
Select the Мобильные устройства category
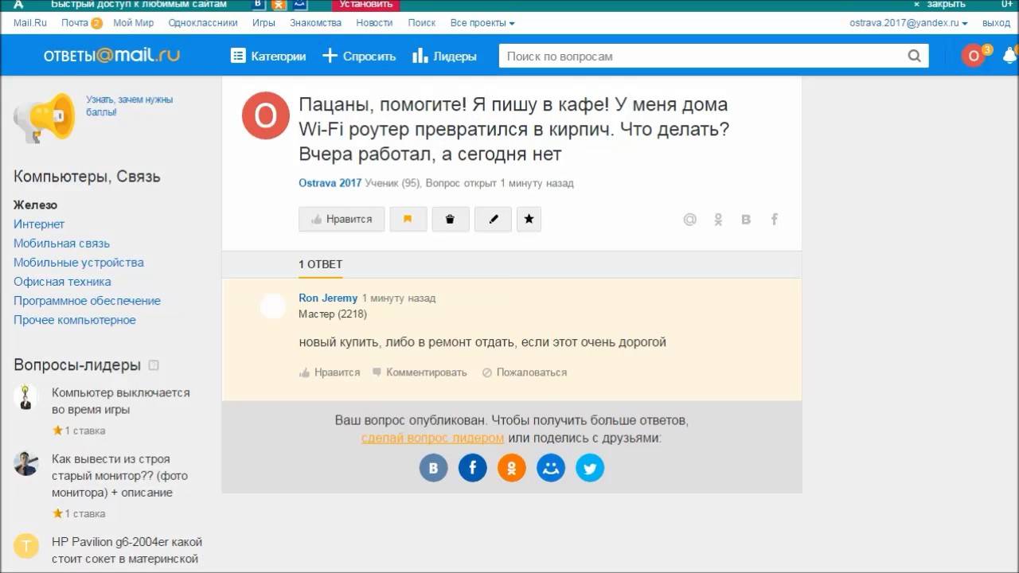click(79, 262)
